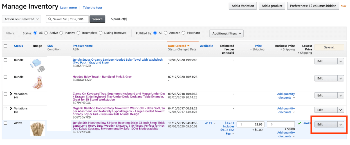This screenshot has width=350, height=145.
Task: Click the search magnifier icon in search box
Action: click(50, 19)
